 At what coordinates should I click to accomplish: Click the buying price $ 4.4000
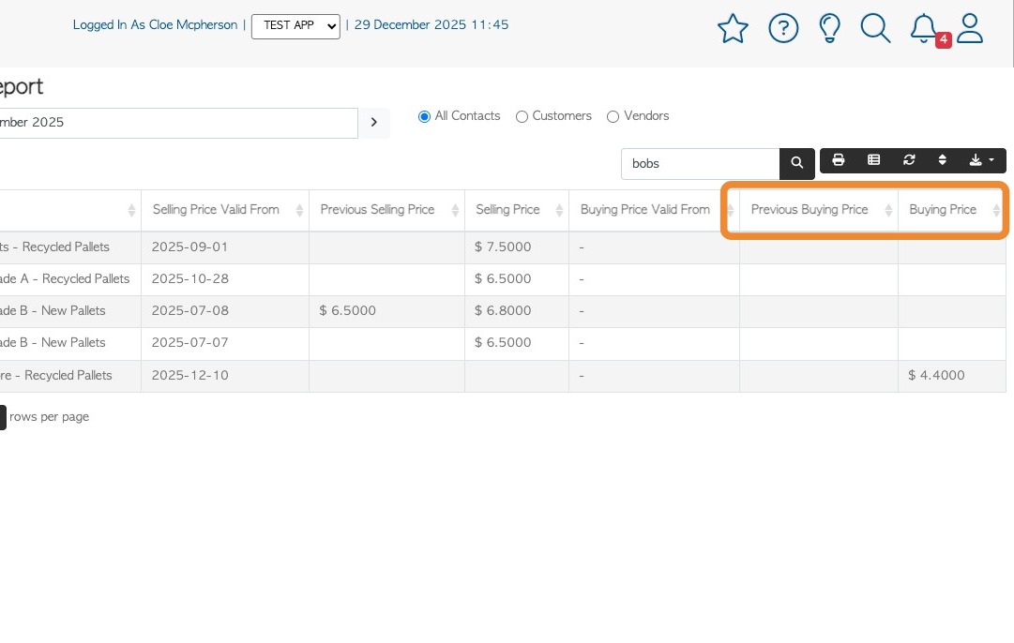pyautogui.click(x=936, y=376)
